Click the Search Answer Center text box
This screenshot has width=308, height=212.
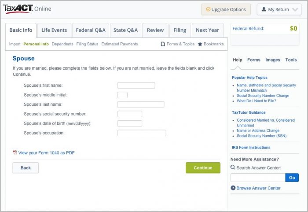tap(258, 178)
